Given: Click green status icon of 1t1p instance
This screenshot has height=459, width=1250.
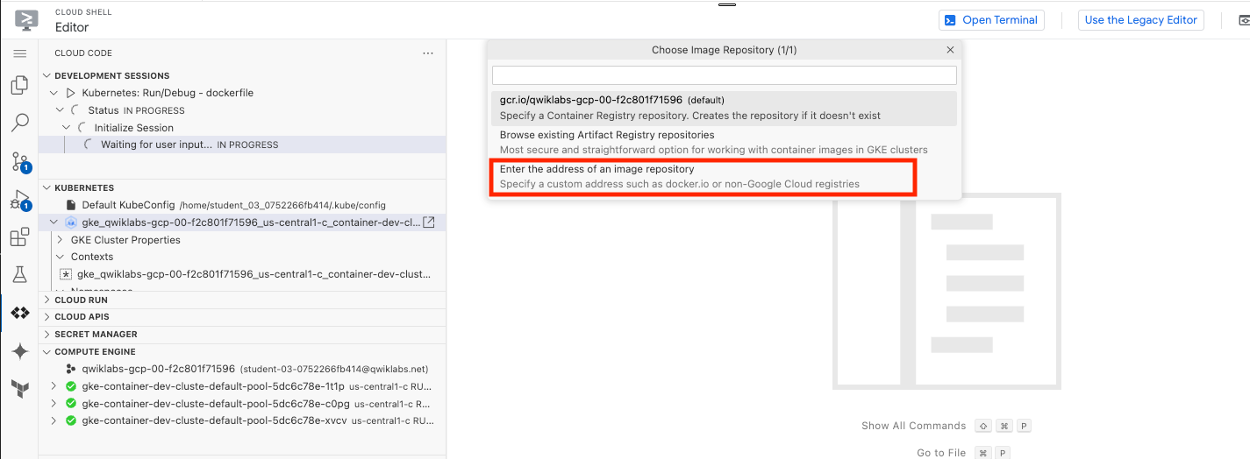Looking at the screenshot, I should point(71,386).
